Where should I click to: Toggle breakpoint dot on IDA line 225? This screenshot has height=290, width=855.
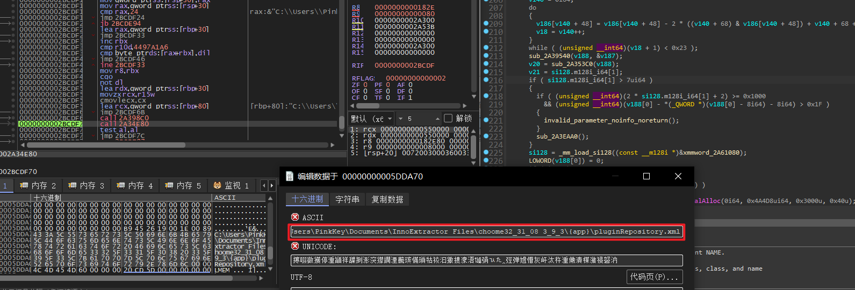[486, 153]
